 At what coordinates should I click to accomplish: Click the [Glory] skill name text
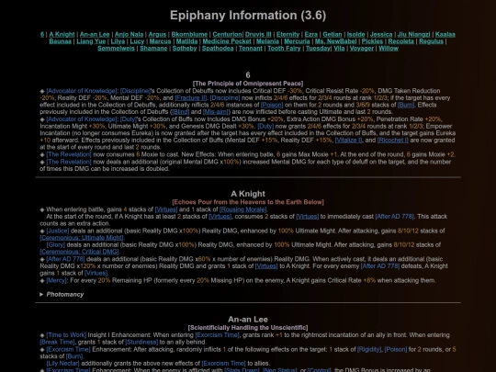click(x=56, y=245)
